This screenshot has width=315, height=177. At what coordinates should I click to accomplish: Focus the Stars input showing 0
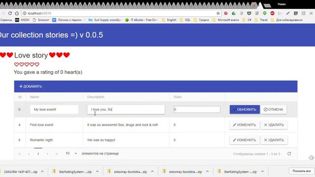pyautogui.click(x=197, y=109)
